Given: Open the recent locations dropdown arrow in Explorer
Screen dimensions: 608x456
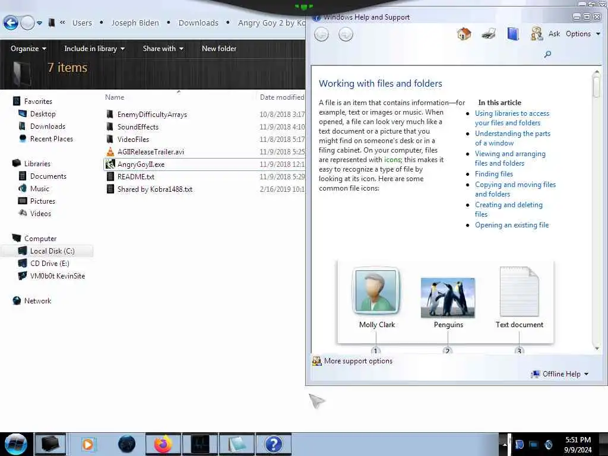Looking at the screenshot, I should point(40,23).
